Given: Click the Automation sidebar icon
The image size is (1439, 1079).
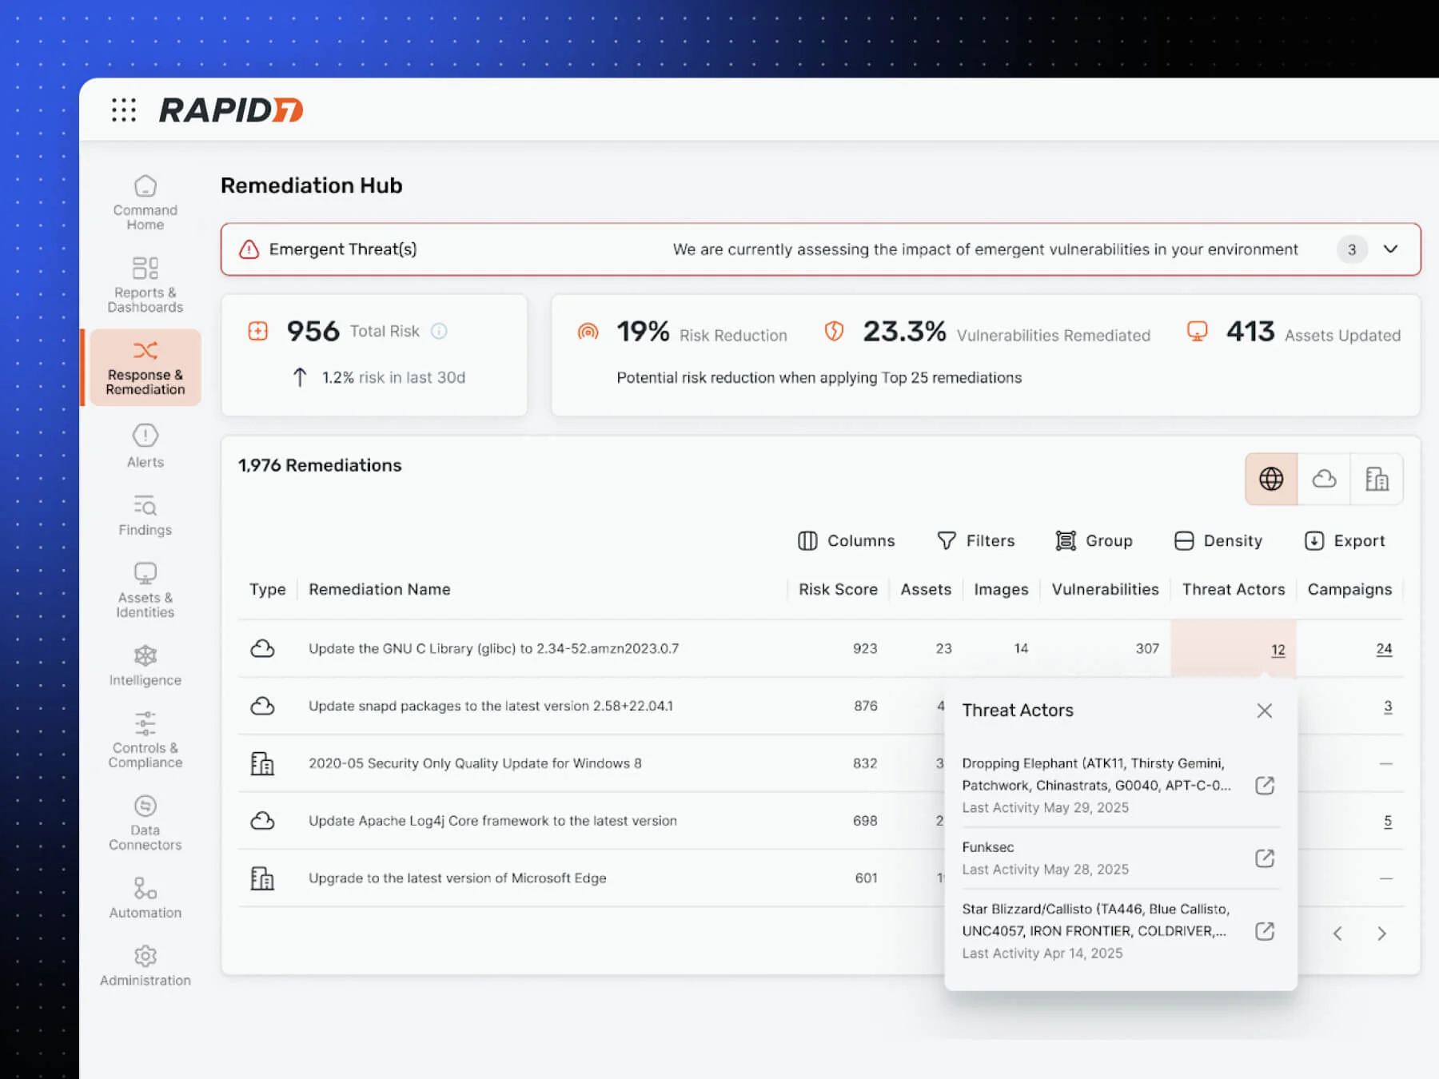Looking at the screenshot, I should pos(145,889).
